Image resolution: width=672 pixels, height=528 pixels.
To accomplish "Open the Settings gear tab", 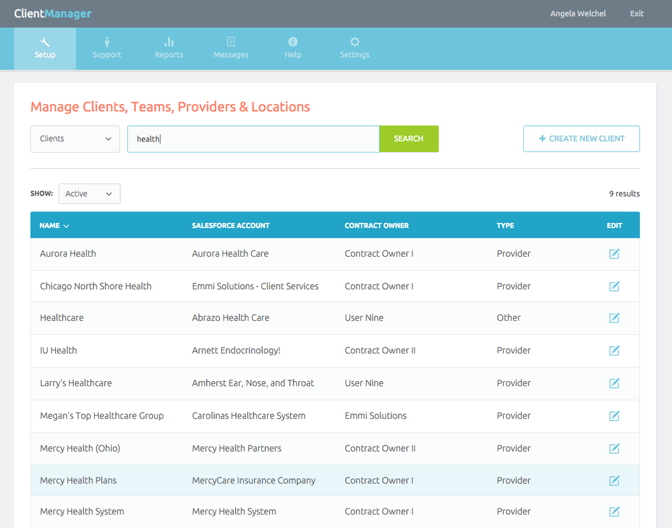I will pyautogui.click(x=355, y=48).
